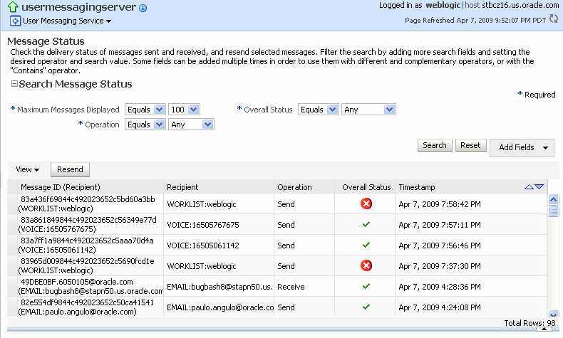Image resolution: width=563 pixels, height=338 pixels.
Task: Open the Add Fields dropdown button
Action: tap(522, 147)
